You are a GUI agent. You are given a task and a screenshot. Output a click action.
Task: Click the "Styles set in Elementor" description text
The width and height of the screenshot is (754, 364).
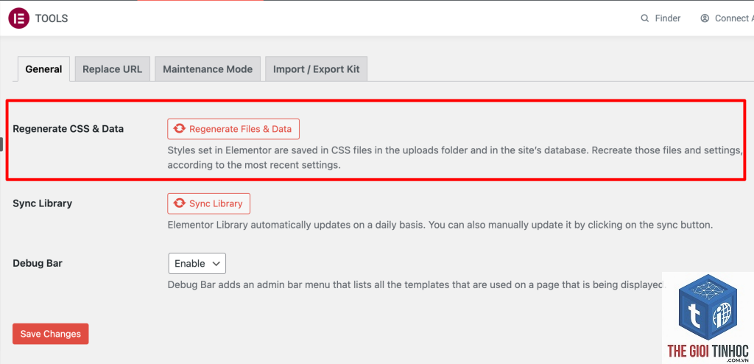tap(454, 158)
